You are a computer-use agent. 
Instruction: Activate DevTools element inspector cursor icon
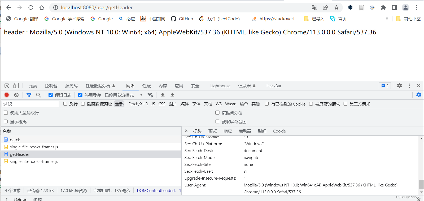point(7,86)
